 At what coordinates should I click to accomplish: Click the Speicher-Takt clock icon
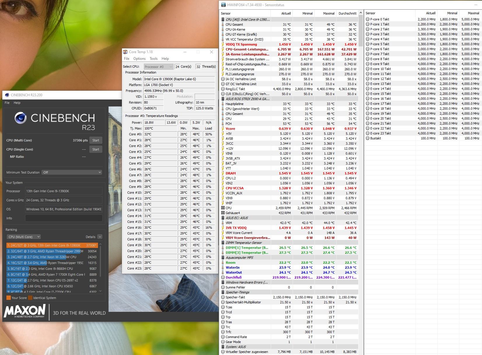click(x=223, y=297)
